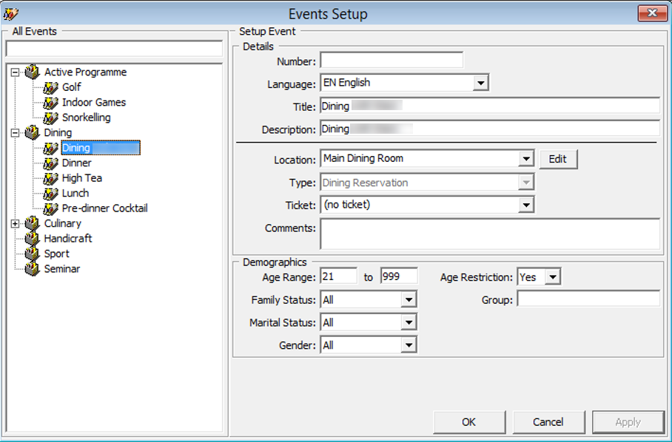Click the Handicraft category icon
This screenshot has height=442, width=672.
(33, 238)
